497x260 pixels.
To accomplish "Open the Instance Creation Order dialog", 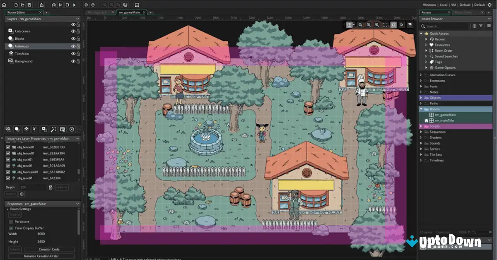I will 41,256.
